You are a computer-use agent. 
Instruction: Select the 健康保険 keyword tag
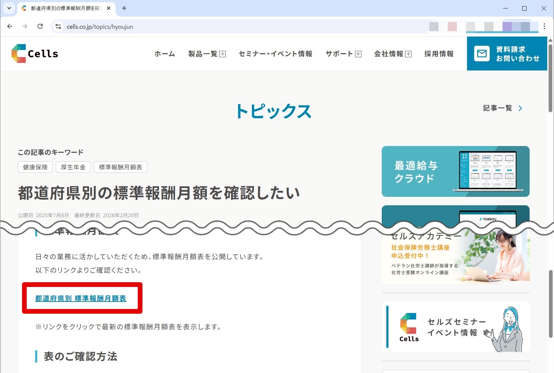(x=35, y=167)
